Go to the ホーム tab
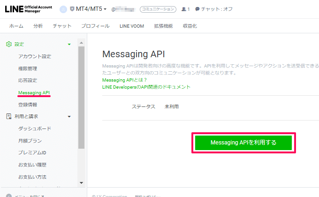319x197 pixels. click(16, 26)
